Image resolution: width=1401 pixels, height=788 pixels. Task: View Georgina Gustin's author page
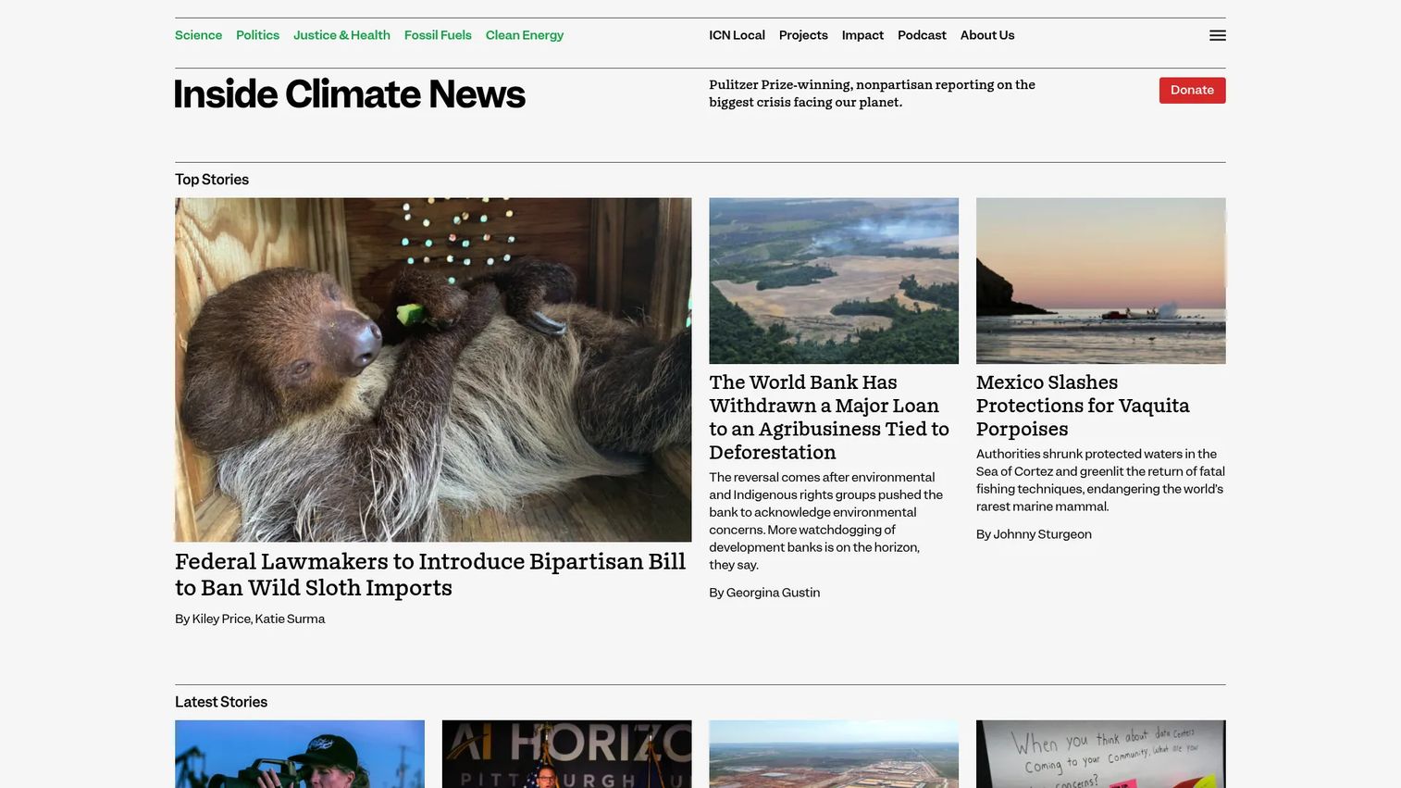click(773, 593)
